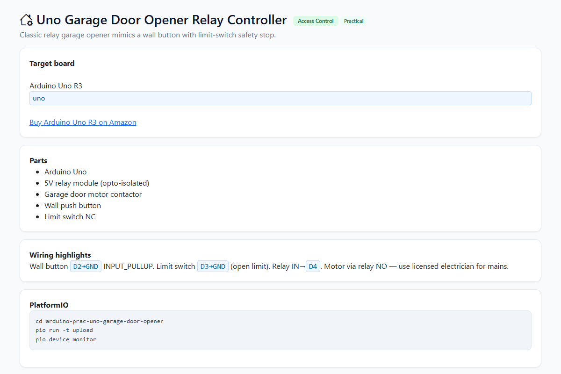The height and width of the screenshot is (374, 561).
Task: Click 'Wall push button' list item
Action: coord(72,206)
